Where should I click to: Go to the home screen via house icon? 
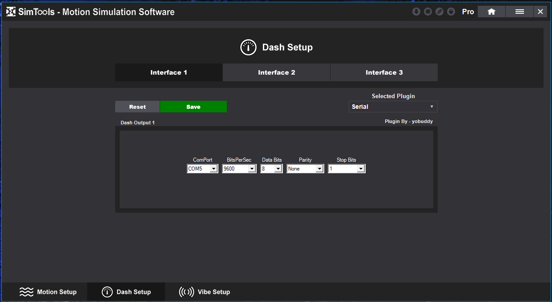pyautogui.click(x=492, y=12)
